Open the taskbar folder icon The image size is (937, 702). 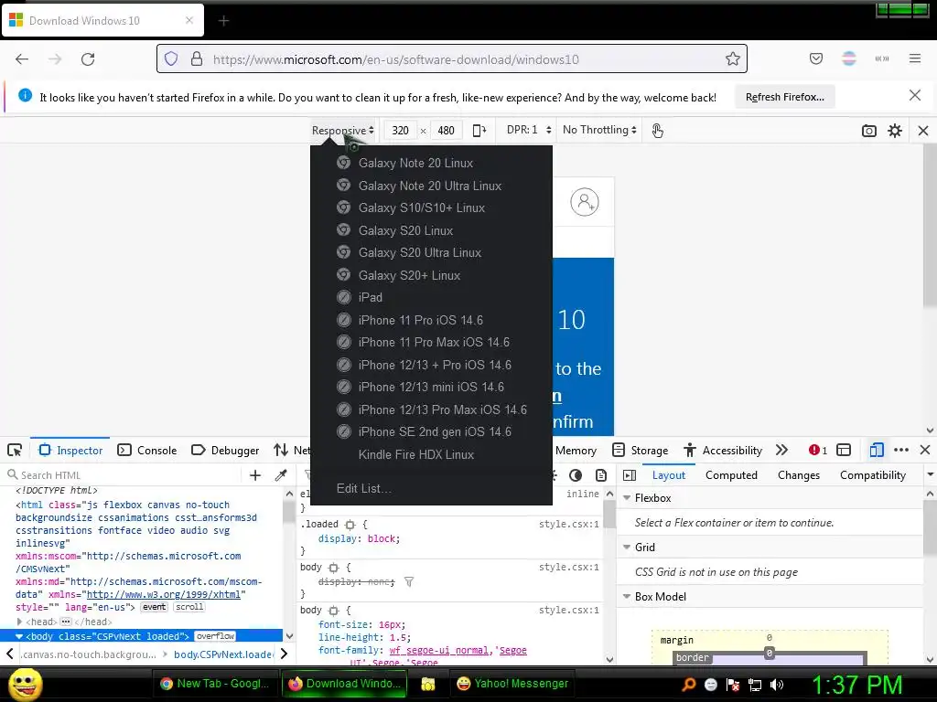tap(428, 684)
